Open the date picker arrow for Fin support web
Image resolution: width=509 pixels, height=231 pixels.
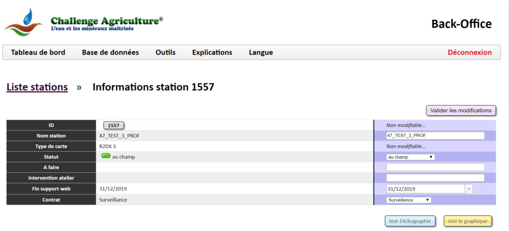pos(468,189)
